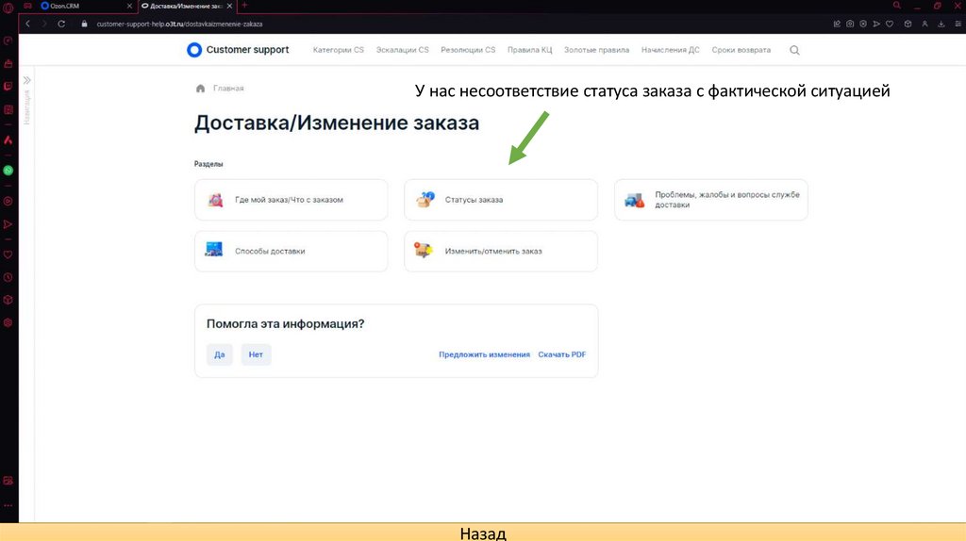Open Twitch panel in the sidebar
Viewport: 966px width, 541px height.
tap(8, 86)
